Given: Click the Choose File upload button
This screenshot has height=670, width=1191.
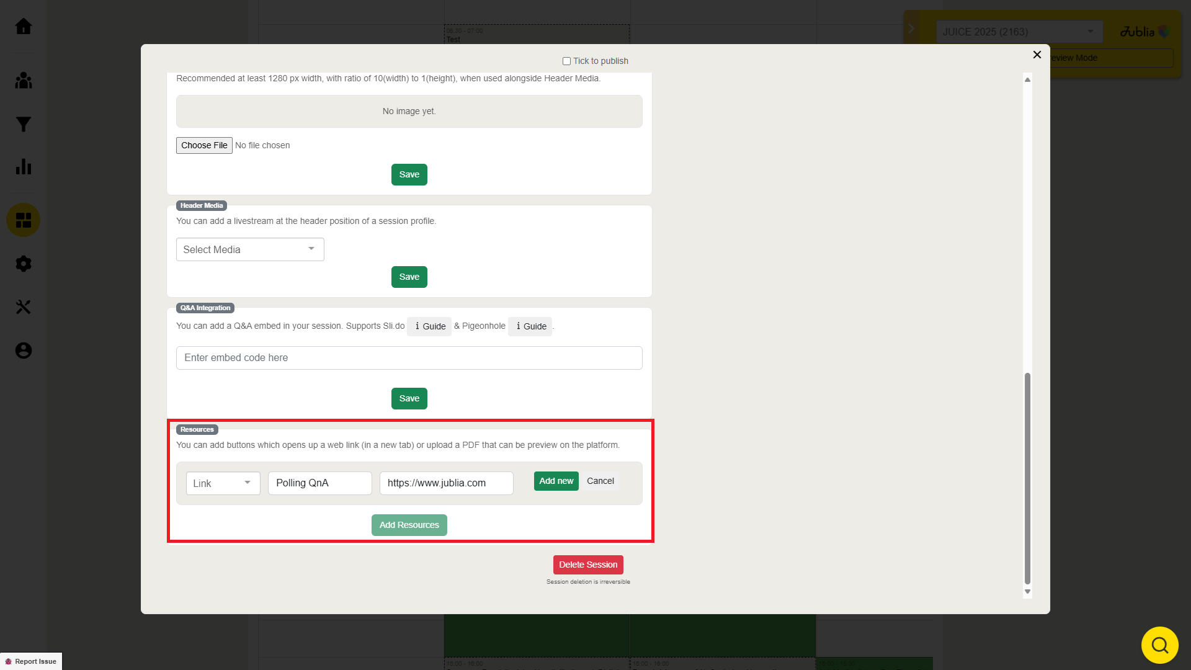Looking at the screenshot, I should pyautogui.click(x=204, y=145).
